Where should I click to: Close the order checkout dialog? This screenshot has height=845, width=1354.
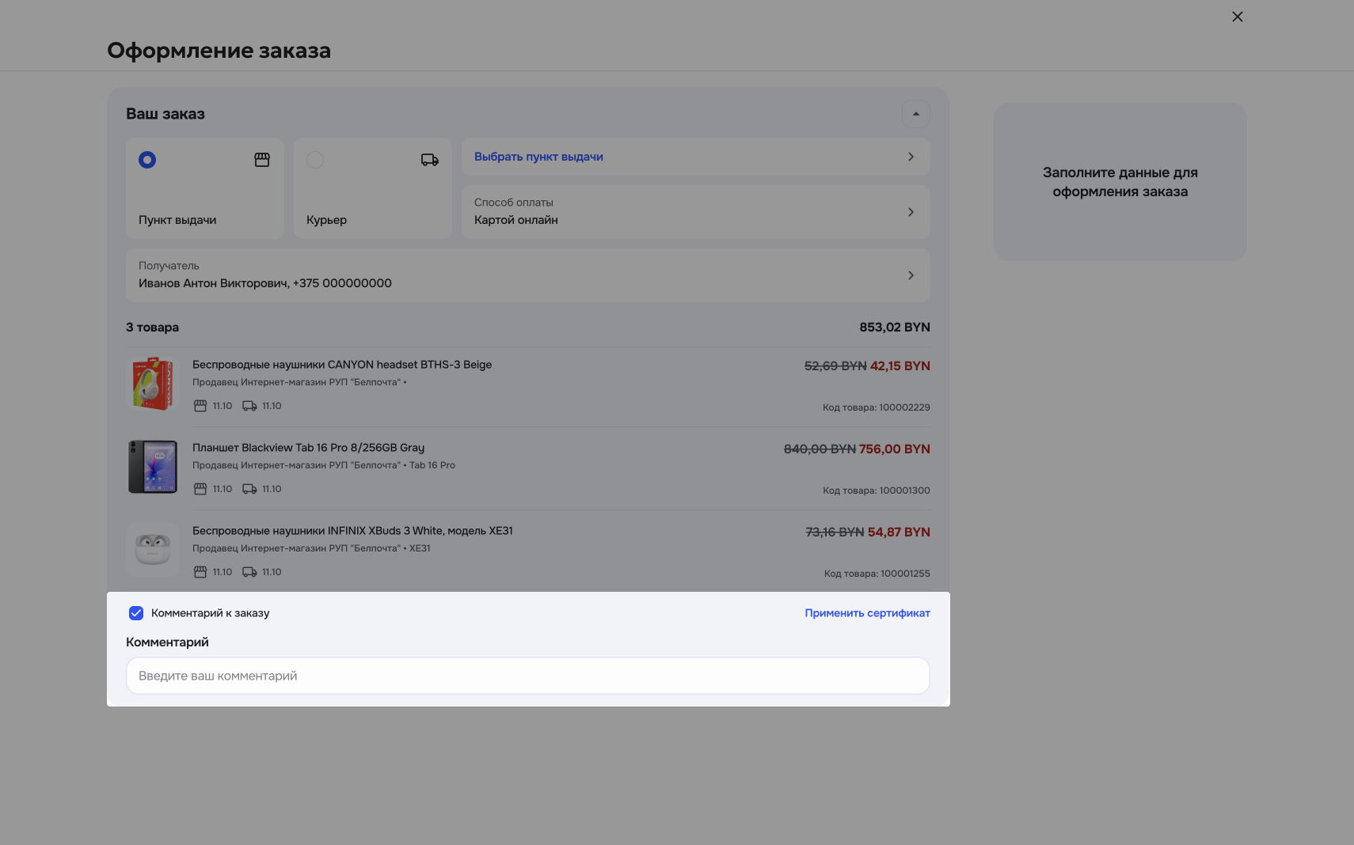(1237, 17)
